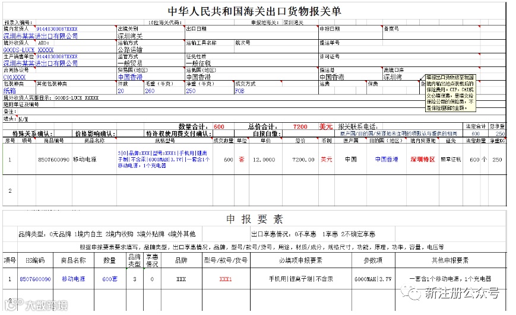Click the red 境内货源地 value 深圳特区
This screenshot has height=315, width=516.
click(423, 160)
